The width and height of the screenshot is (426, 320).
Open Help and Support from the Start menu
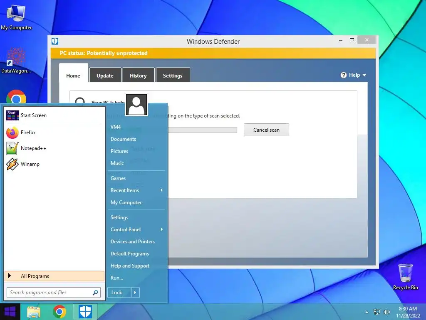click(136, 266)
